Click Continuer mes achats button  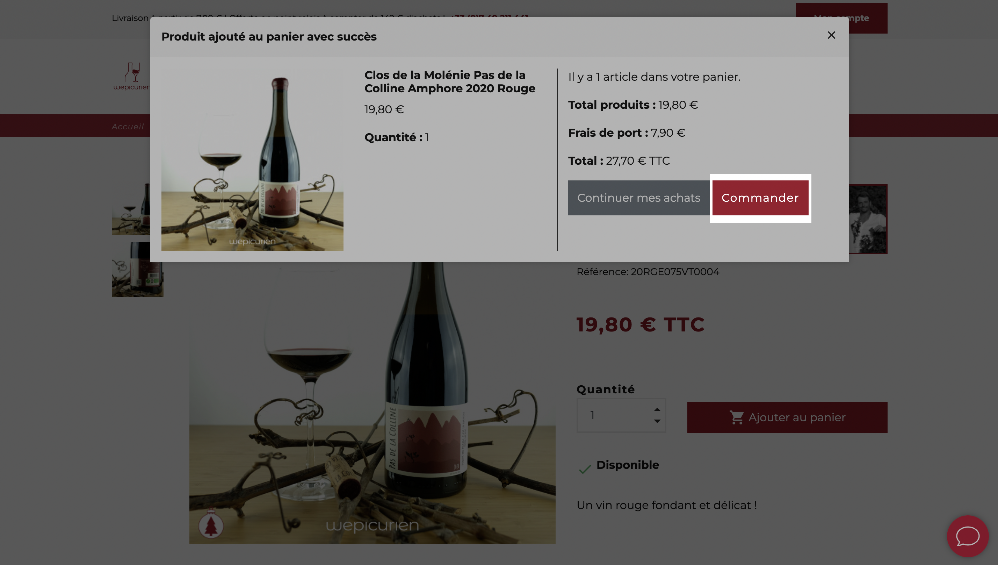tap(638, 198)
